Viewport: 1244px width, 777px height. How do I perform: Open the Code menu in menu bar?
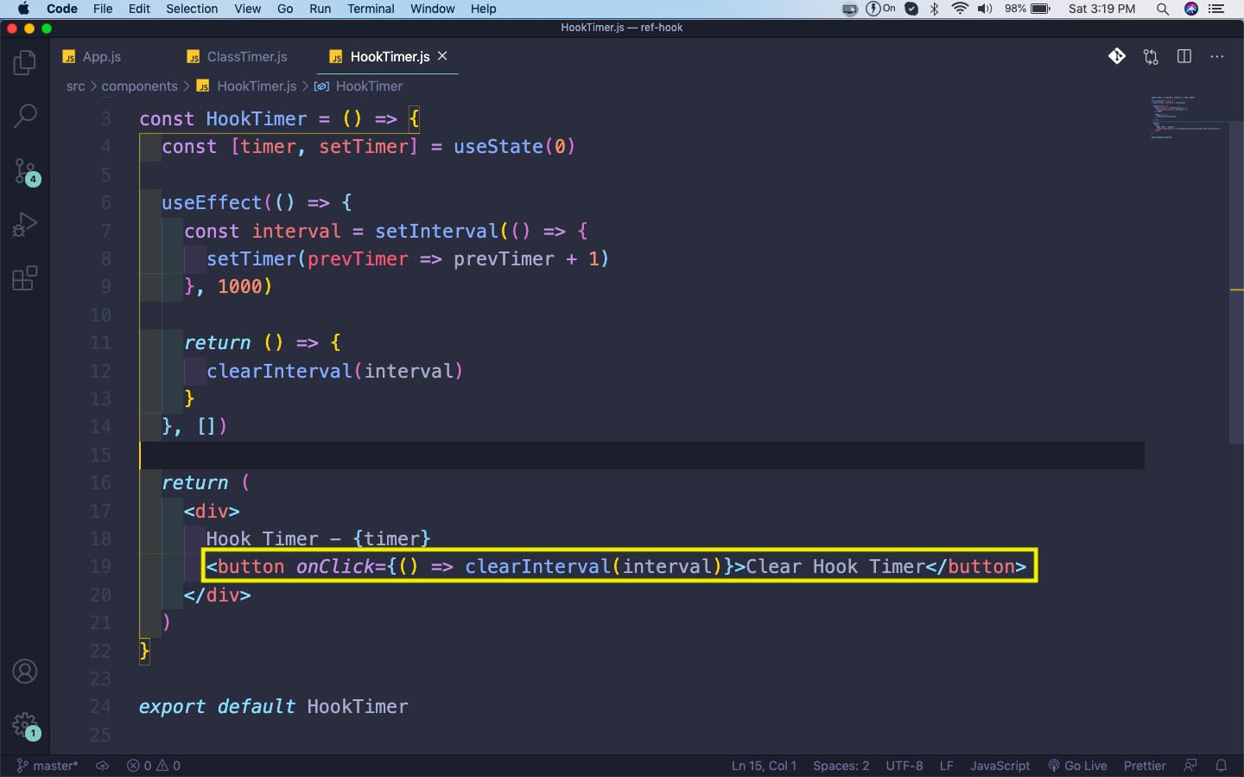tap(62, 9)
